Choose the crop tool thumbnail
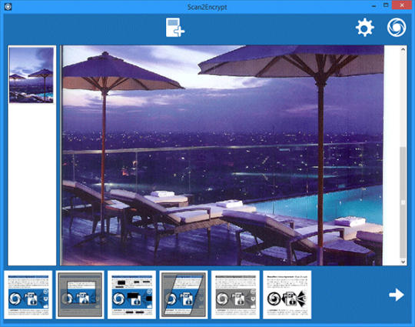 80,295
